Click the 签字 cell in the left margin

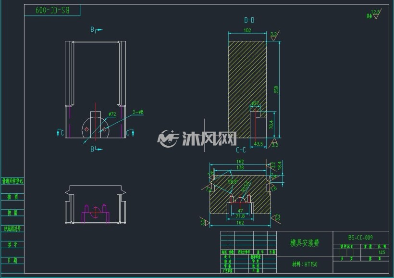12,244
